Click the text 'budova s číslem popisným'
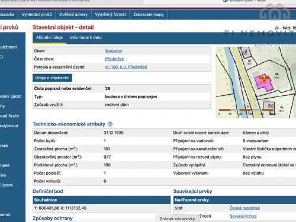The image size is (296, 222). point(131,96)
